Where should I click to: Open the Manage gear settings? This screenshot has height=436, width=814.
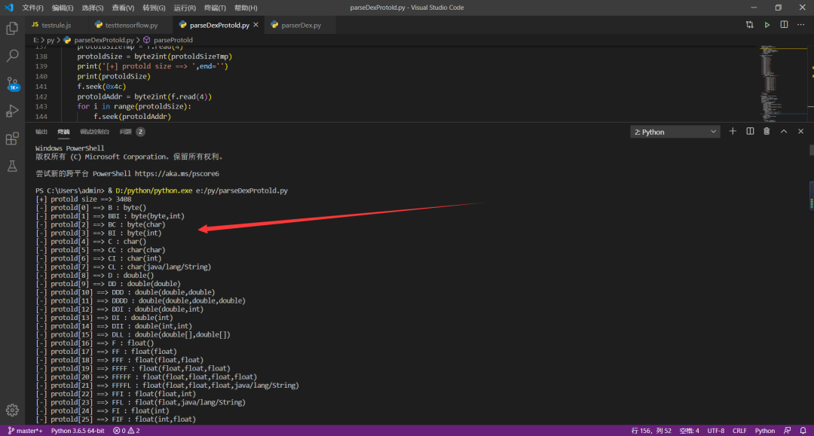point(12,410)
